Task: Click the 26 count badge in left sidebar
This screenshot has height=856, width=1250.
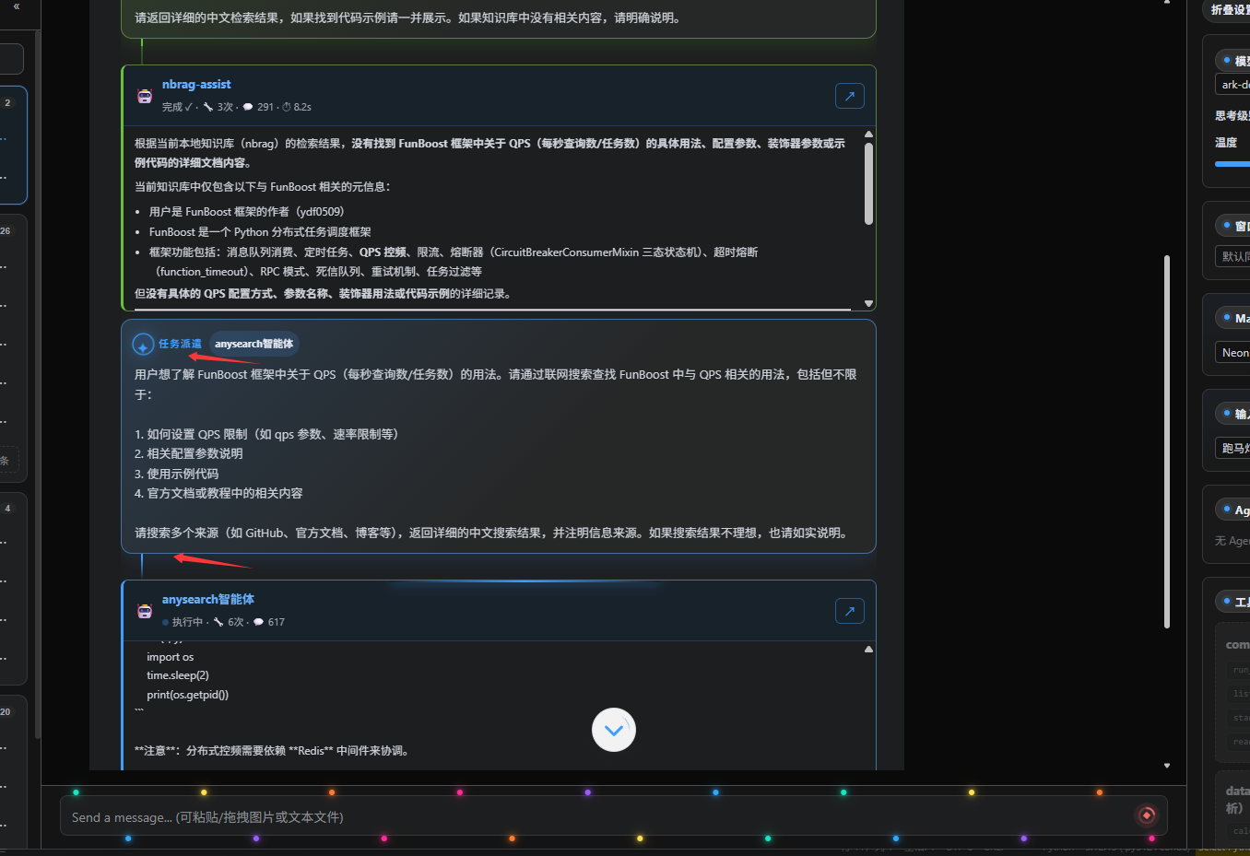Action: coord(6,231)
